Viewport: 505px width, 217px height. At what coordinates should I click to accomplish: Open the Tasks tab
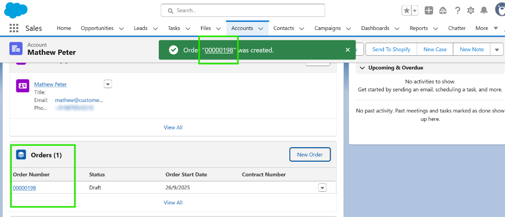coord(174,28)
